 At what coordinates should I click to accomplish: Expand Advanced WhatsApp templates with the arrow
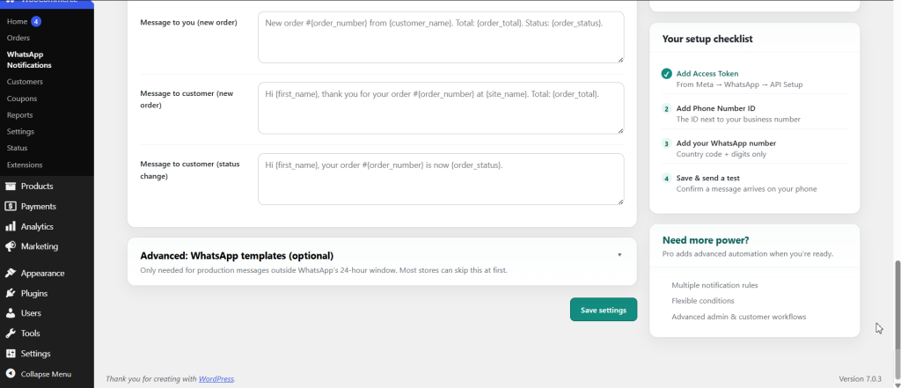click(x=619, y=254)
